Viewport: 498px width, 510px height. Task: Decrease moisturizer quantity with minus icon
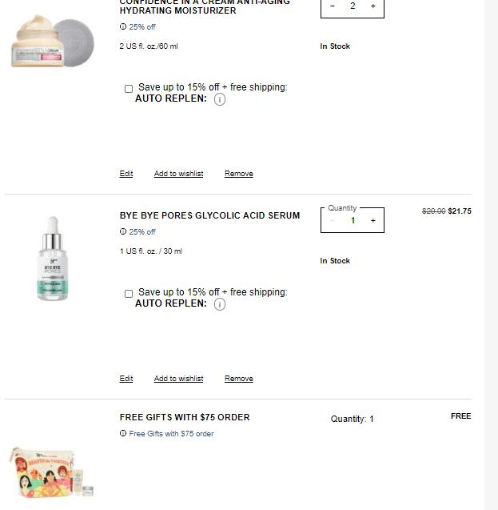[x=332, y=6]
